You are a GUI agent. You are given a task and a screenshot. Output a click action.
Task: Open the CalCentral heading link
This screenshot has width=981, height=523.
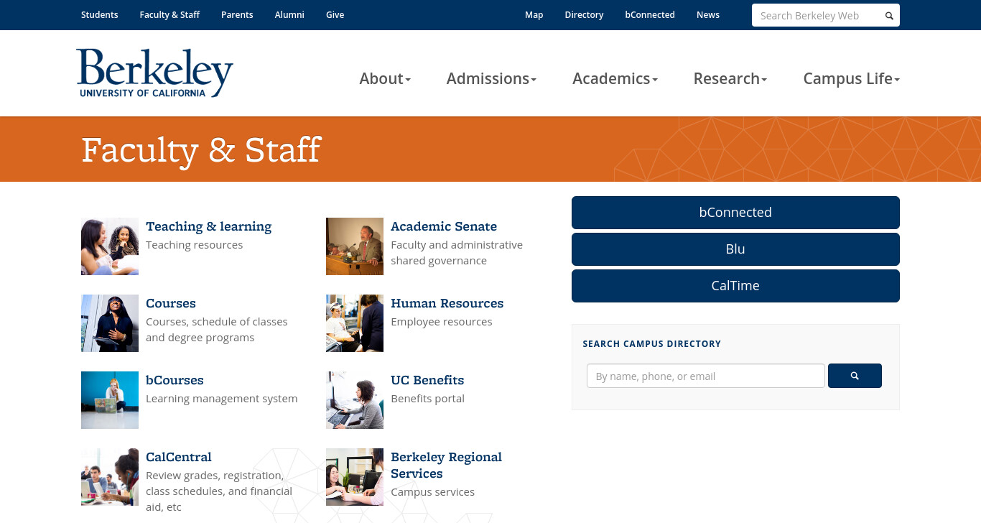[x=179, y=457]
